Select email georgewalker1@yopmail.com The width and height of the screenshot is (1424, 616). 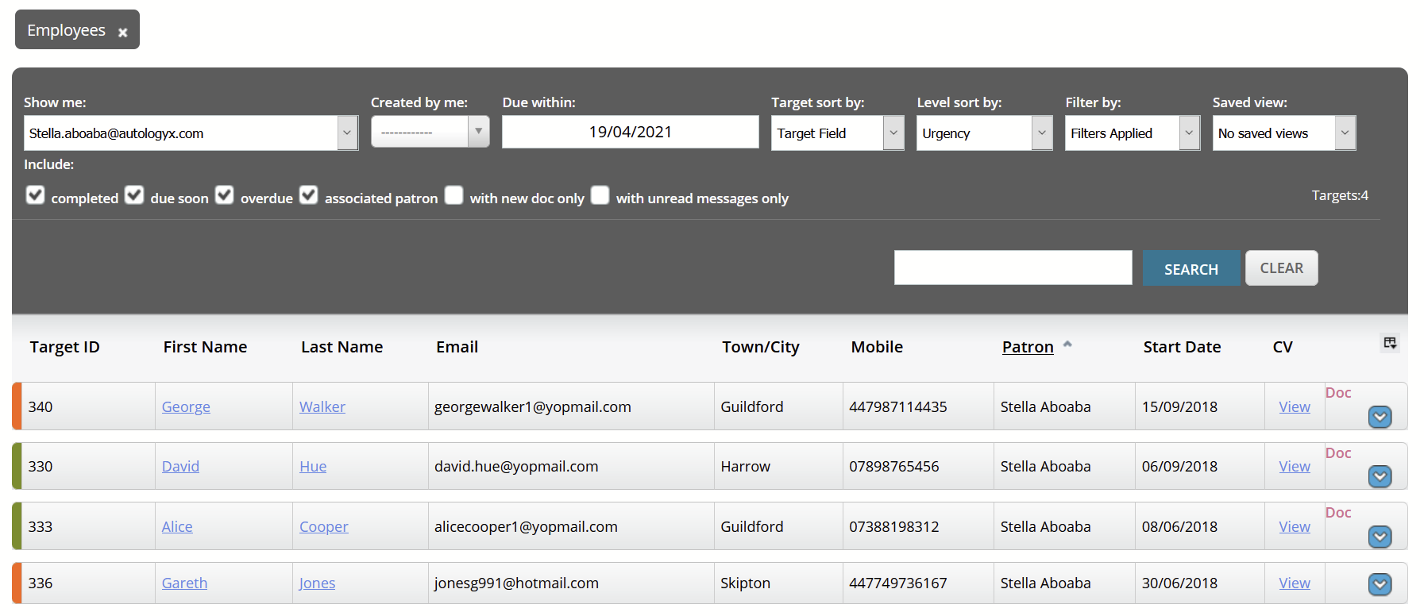[533, 406]
